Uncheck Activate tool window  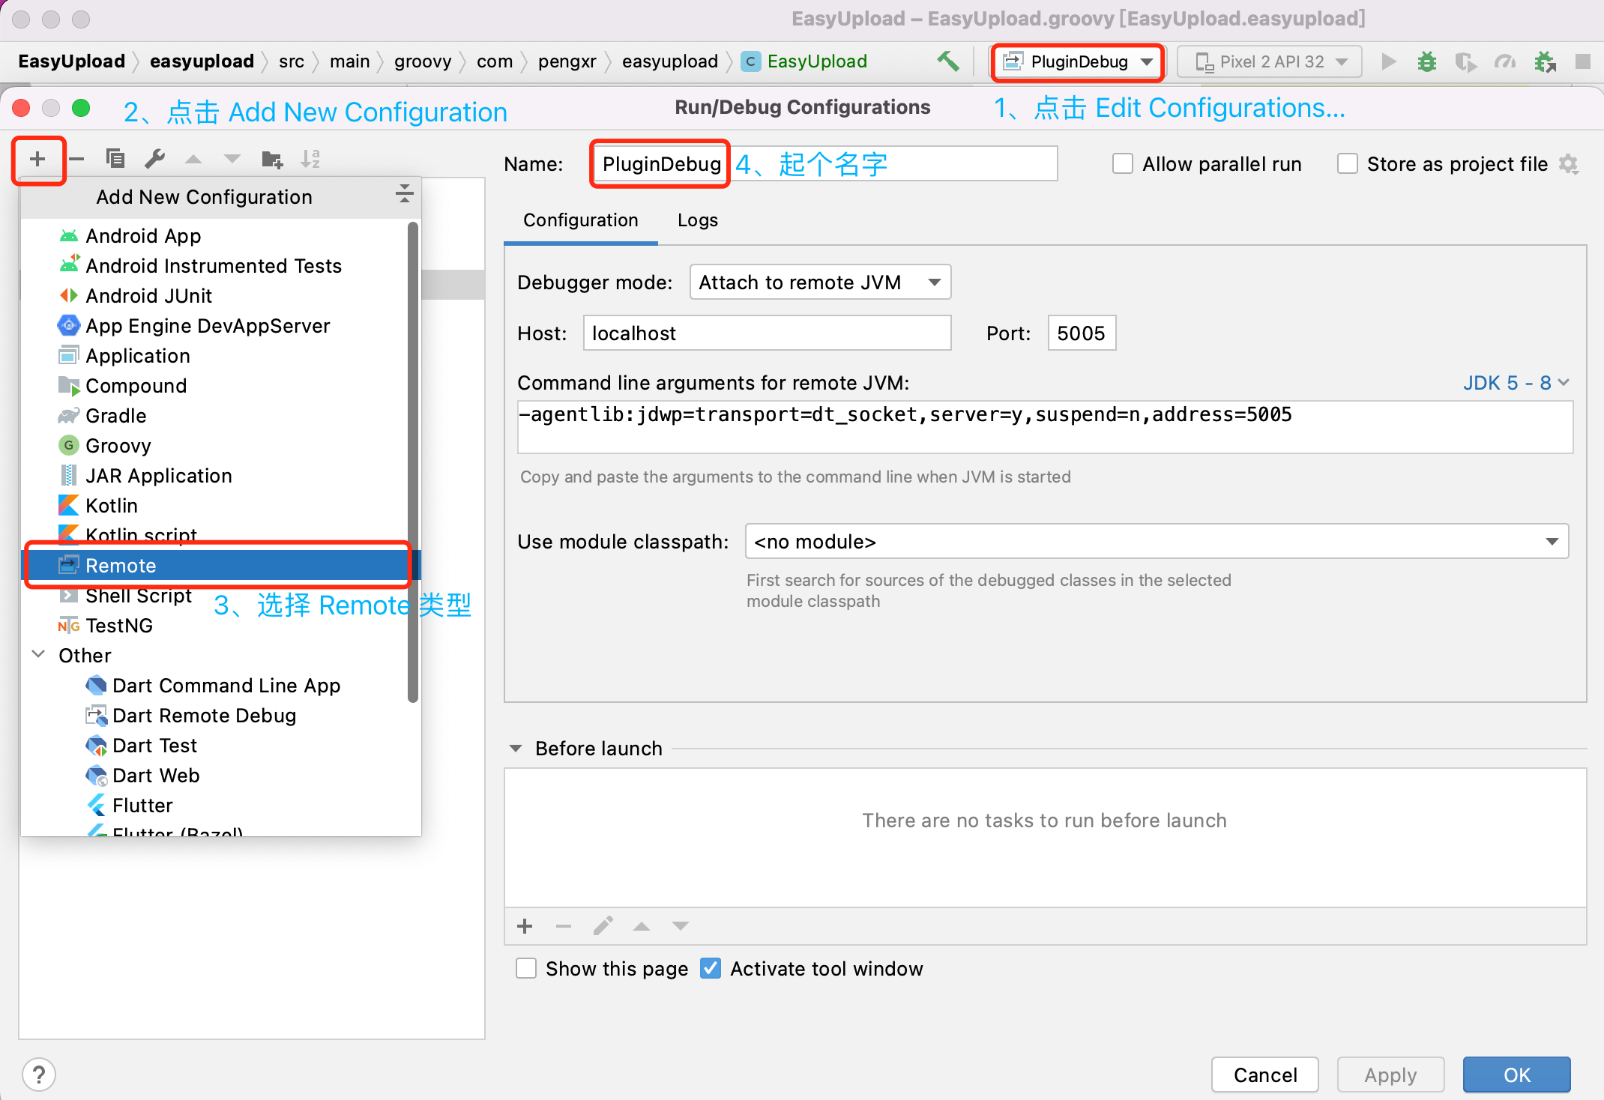[711, 968]
